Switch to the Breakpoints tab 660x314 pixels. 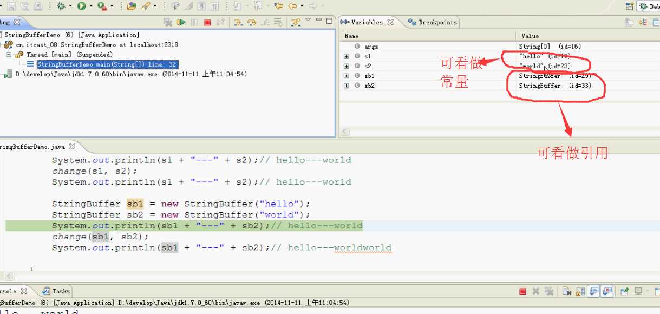(x=433, y=22)
